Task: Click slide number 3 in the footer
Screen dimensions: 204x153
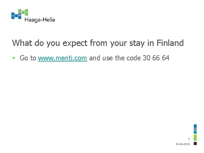Action: click(189, 139)
